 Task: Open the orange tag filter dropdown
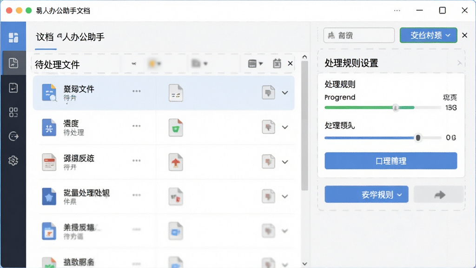[x=155, y=63]
